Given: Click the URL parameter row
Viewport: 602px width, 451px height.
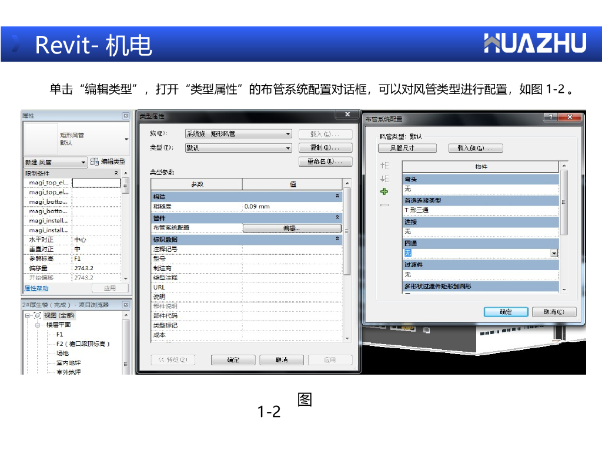Looking at the screenshot, I should (x=246, y=287).
